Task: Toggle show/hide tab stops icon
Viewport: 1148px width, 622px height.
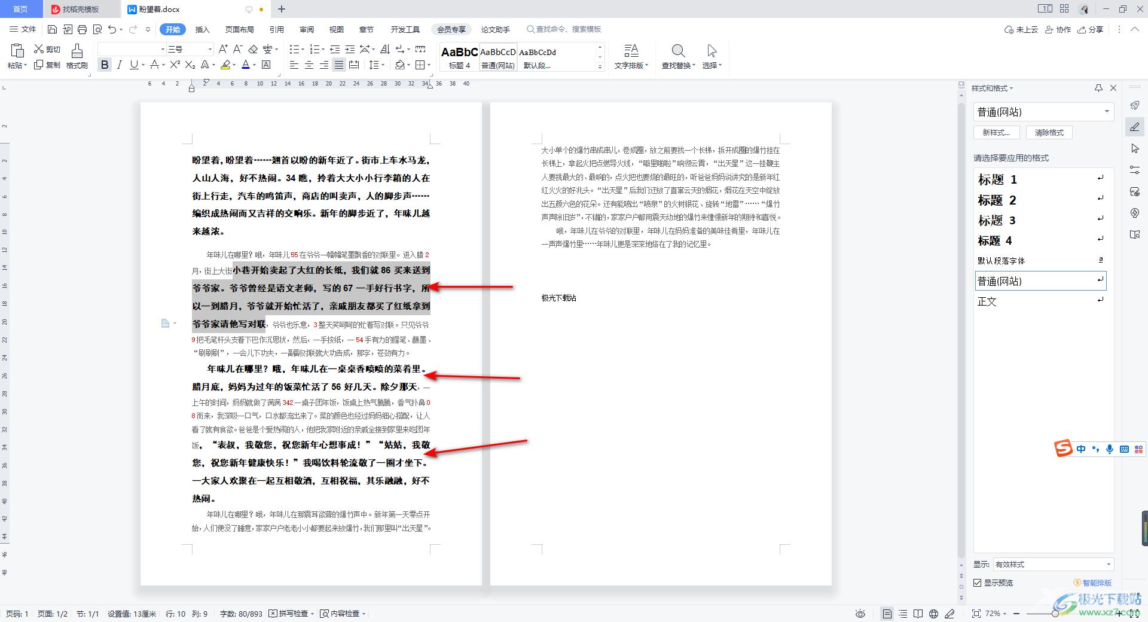Action: [x=420, y=49]
